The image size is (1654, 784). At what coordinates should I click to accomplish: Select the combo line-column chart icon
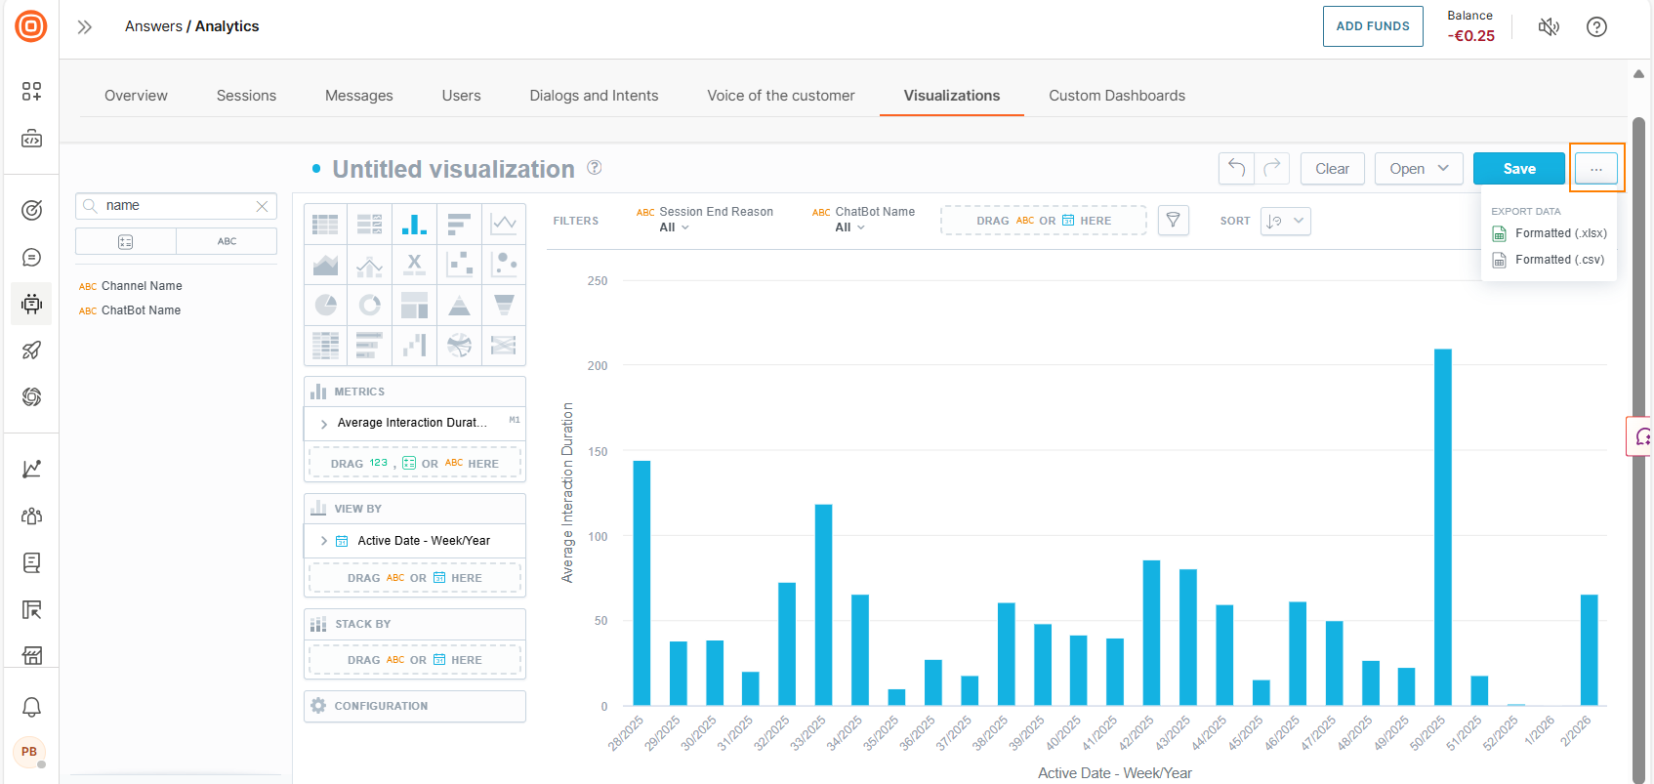pyautogui.click(x=370, y=264)
